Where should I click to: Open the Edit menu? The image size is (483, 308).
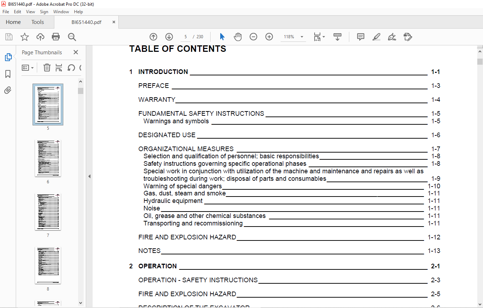tap(18, 12)
